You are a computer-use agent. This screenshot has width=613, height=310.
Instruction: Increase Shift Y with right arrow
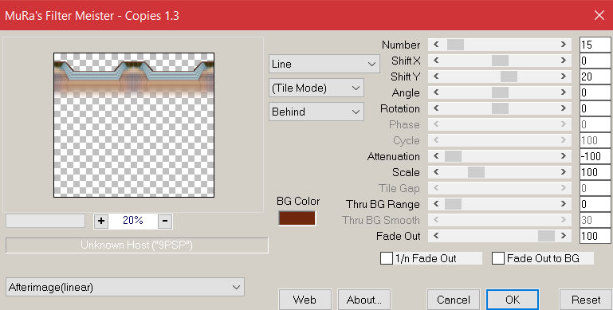click(x=564, y=77)
